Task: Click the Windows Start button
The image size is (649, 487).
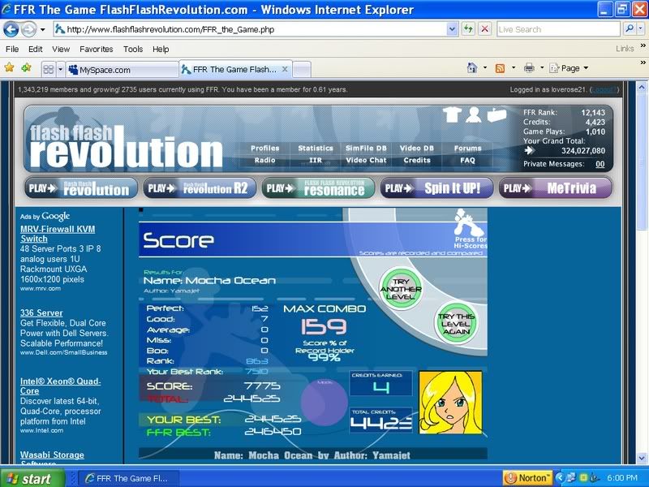Action: pos(28,478)
